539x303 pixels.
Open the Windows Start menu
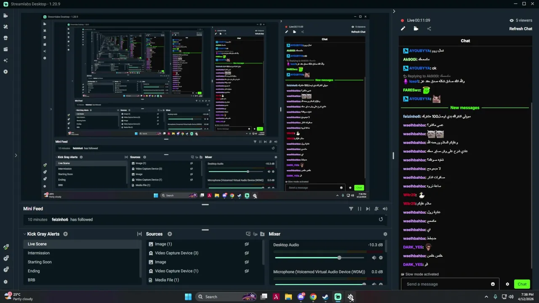pyautogui.click(x=188, y=297)
